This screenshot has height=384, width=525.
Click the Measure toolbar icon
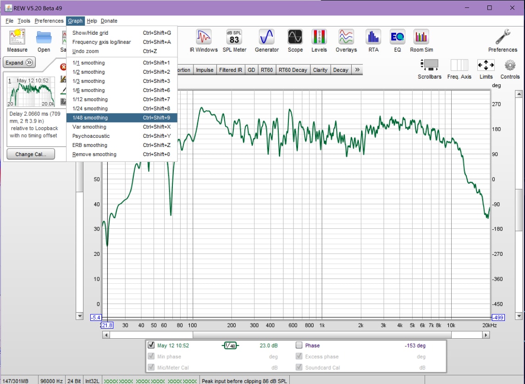(17, 40)
